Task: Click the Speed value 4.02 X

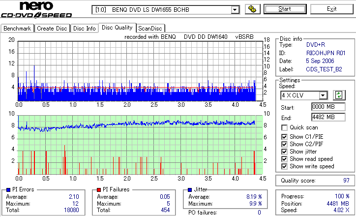Action: coord(341,210)
